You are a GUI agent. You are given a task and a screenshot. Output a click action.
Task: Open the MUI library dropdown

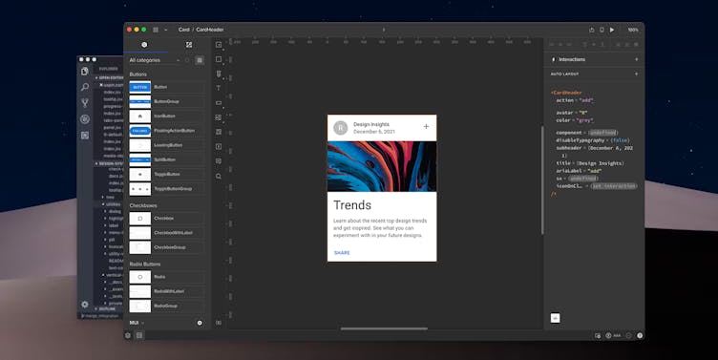[x=137, y=323]
